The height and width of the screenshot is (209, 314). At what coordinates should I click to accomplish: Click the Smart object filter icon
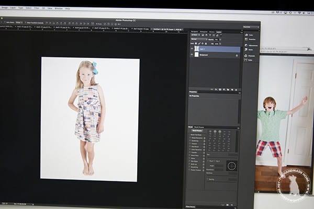coord(217,35)
